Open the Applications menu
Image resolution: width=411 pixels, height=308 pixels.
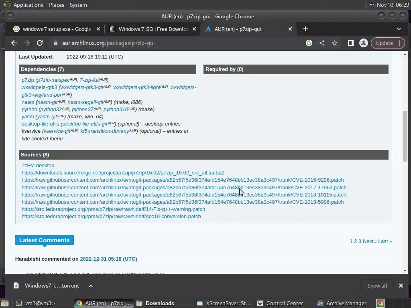(x=28, y=5)
